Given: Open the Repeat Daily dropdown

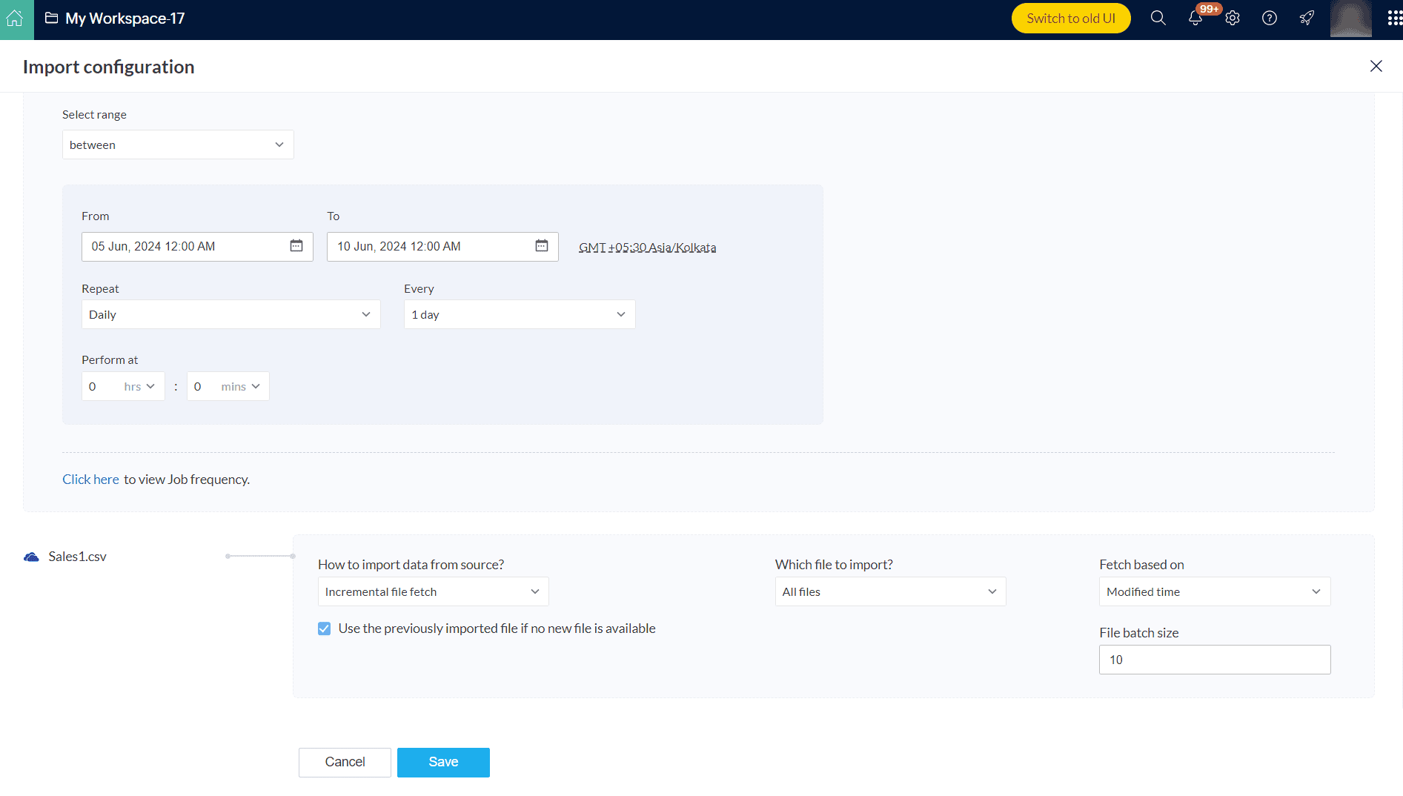Looking at the screenshot, I should pos(231,314).
